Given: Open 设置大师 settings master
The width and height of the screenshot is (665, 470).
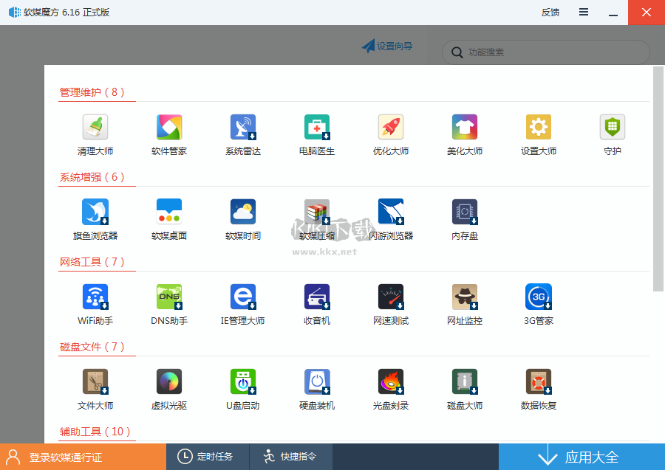Looking at the screenshot, I should (538, 134).
